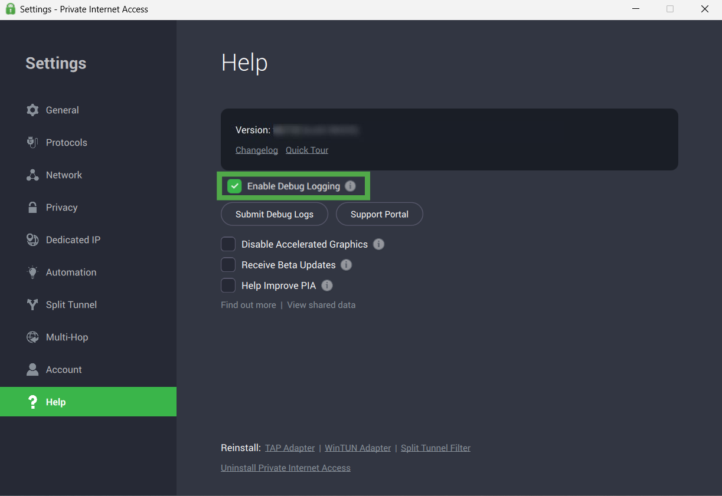The image size is (722, 496).
Task: Show info for Disable Accelerated Graphics
Action: pos(379,244)
